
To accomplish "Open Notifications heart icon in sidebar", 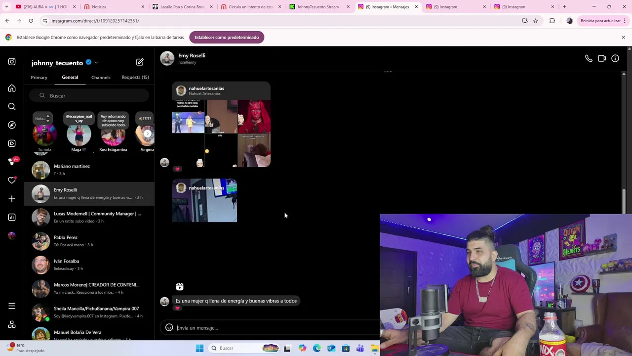I will pos(12,180).
